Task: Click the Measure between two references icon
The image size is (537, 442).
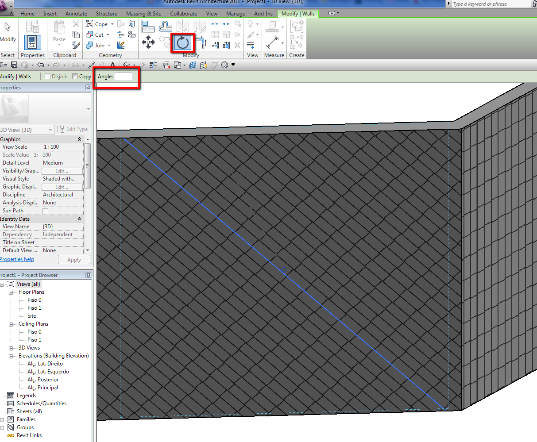Action: click(x=272, y=43)
